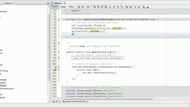
Task: Open the History view
Action: (72, 7)
